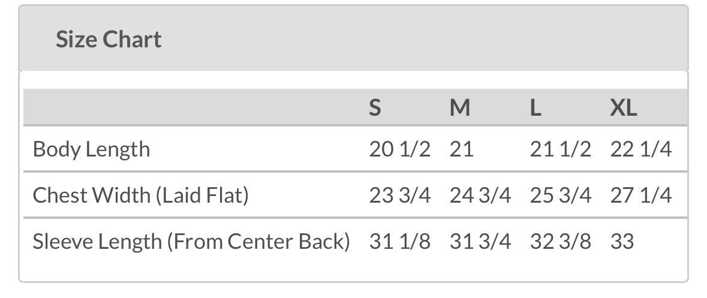Select the M size column header
Viewport: 707px width, 298px height.
pos(460,108)
